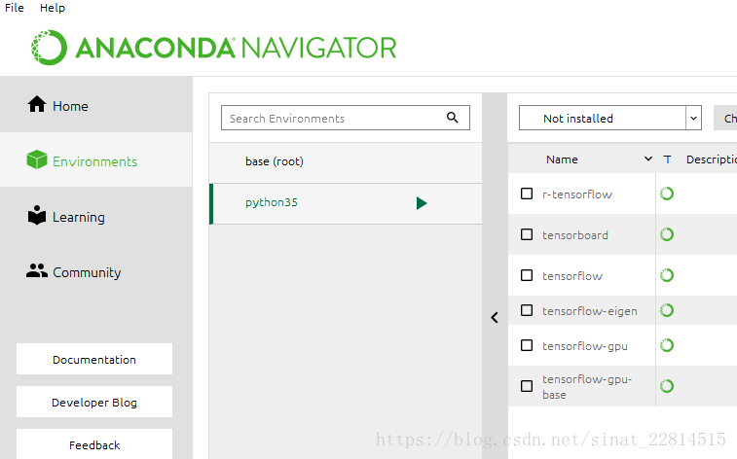The image size is (737, 459).
Task: Select the base (root) environment
Action: point(346,162)
